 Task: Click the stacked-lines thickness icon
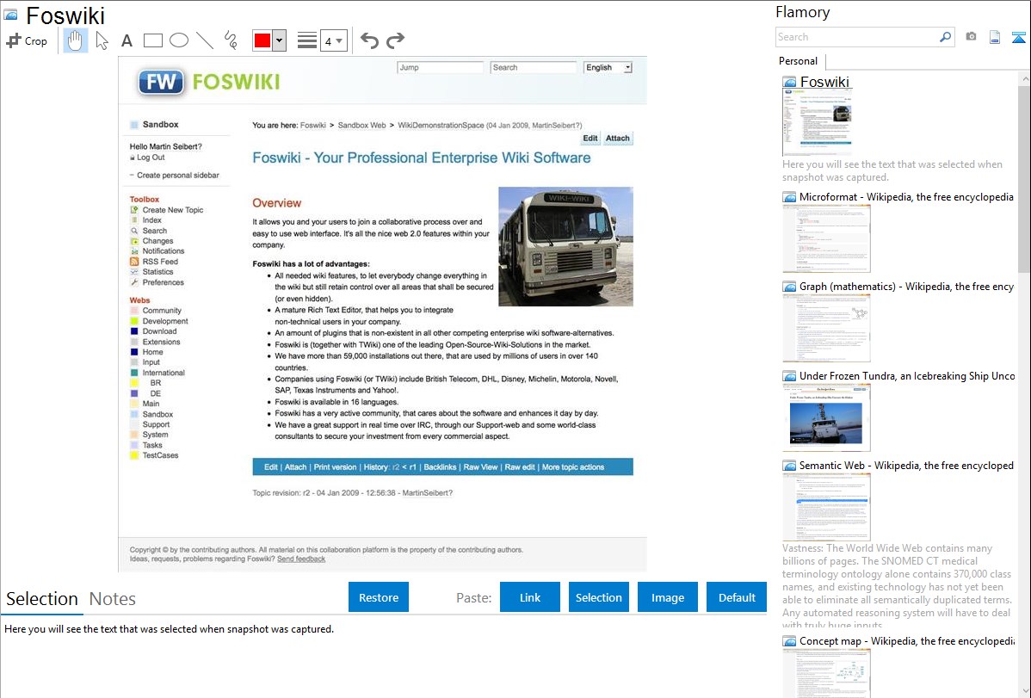pyautogui.click(x=307, y=40)
